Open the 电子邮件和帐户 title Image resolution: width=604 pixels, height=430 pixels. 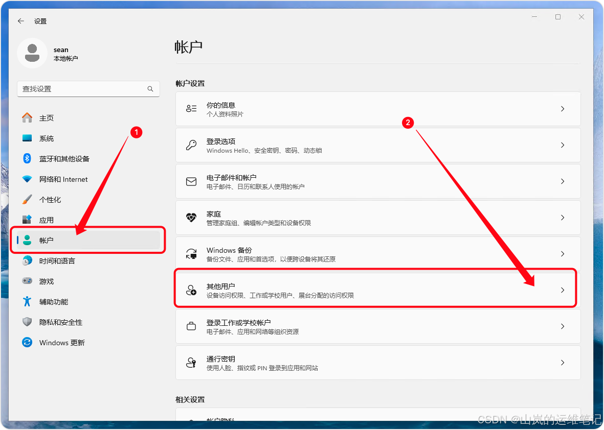pos(232,177)
